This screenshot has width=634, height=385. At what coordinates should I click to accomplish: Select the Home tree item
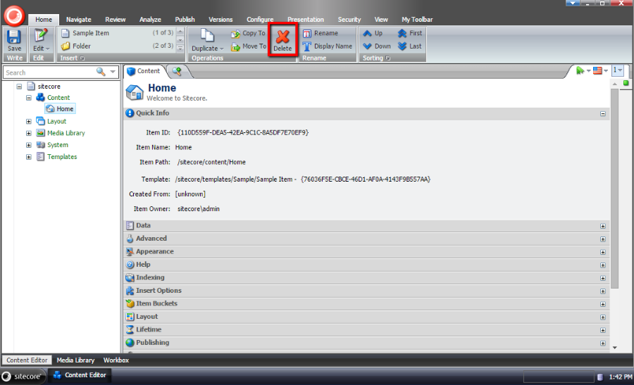(x=60, y=108)
